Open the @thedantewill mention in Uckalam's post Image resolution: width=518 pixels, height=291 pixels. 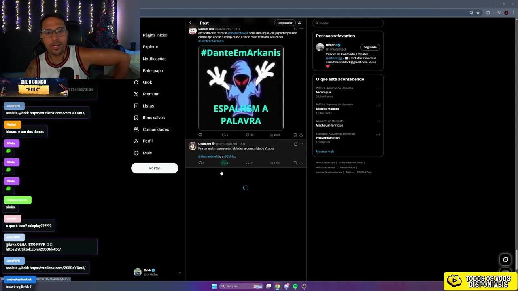click(208, 156)
